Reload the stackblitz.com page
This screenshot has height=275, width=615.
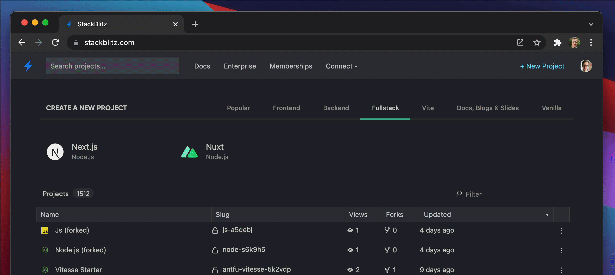tap(55, 42)
